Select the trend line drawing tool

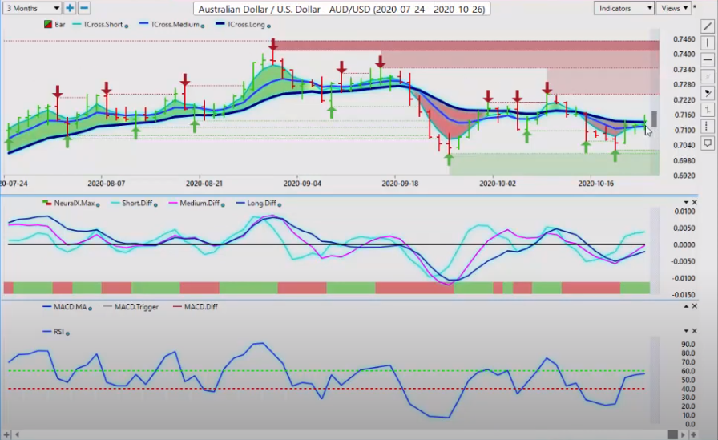(x=708, y=27)
